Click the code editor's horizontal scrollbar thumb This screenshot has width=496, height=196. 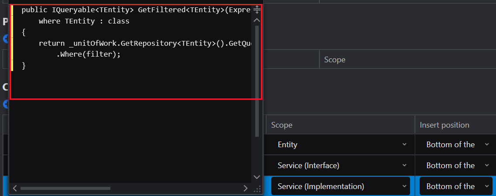(65, 189)
